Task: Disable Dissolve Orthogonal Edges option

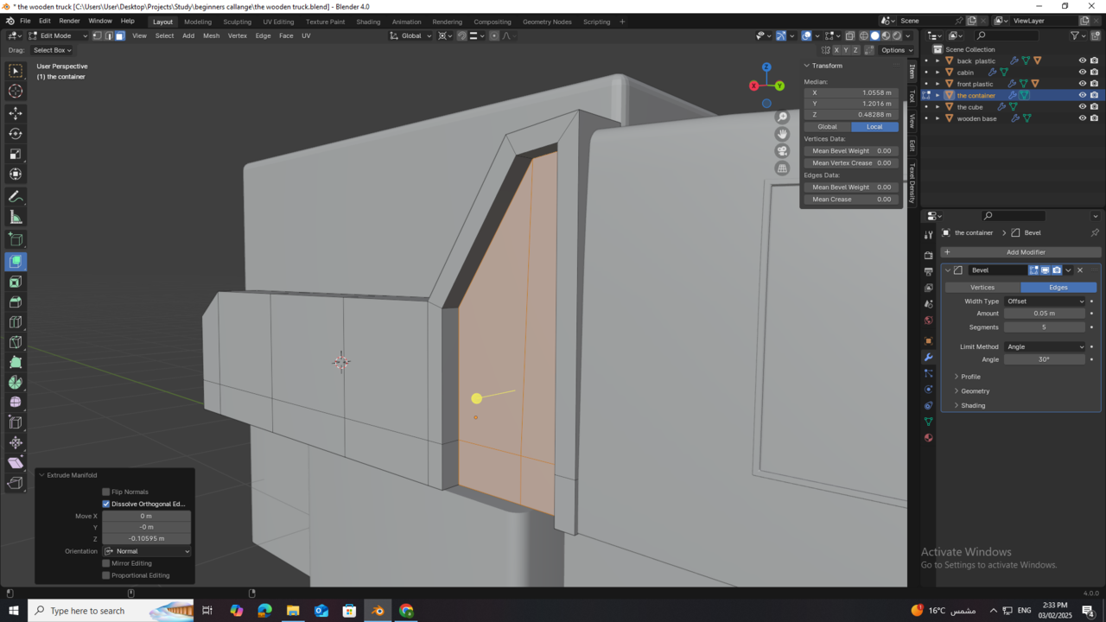Action: (x=105, y=504)
